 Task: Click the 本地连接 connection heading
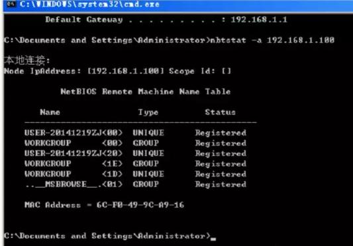pyautogui.click(x=26, y=60)
